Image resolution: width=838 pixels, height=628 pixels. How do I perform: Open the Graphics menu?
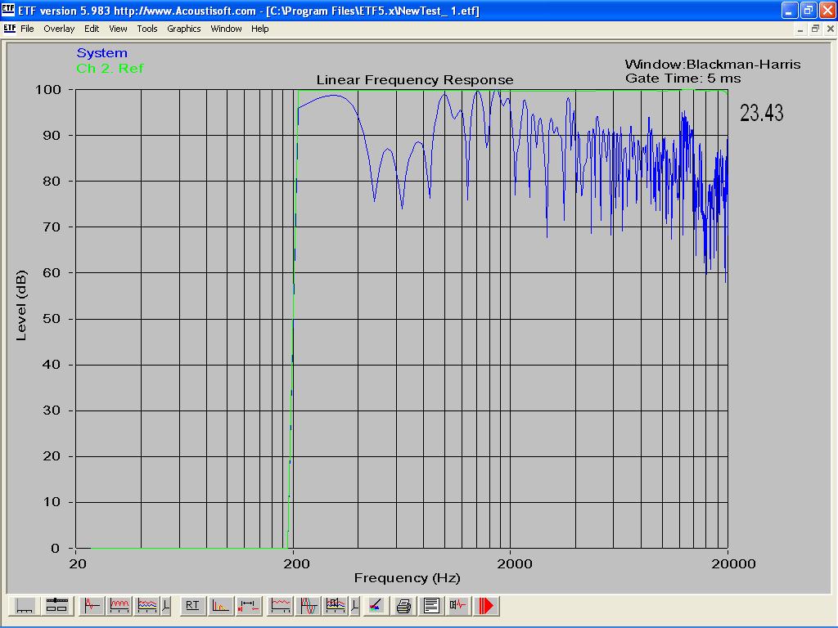(183, 29)
